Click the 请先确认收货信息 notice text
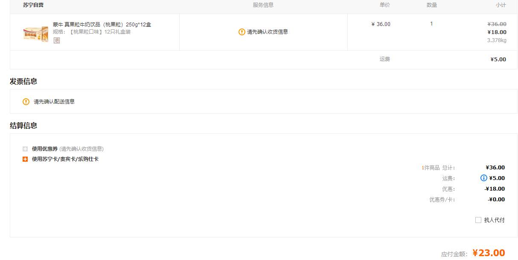518x260 pixels. point(268,32)
